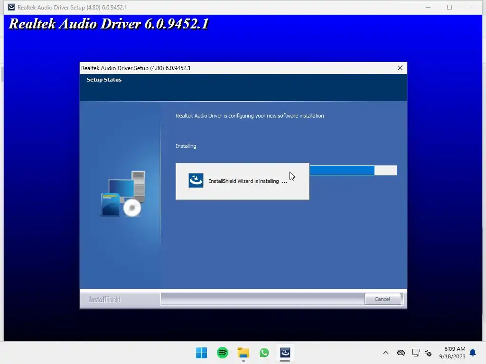Open the notifications bell icon
The height and width of the screenshot is (364, 486).
coord(473,353)
